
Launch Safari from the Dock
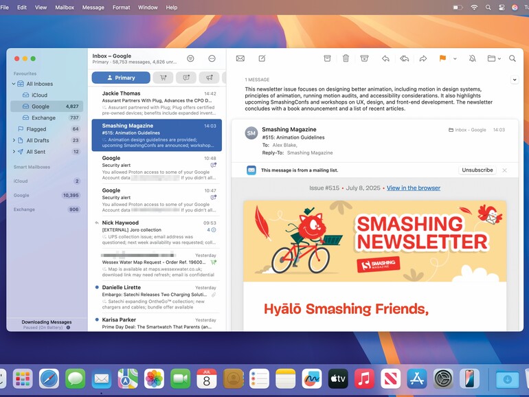49,378
